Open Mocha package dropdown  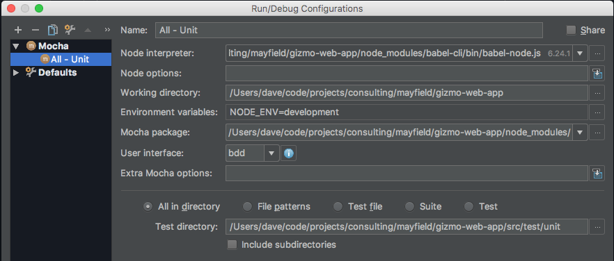pyautogui.click(x=580, y=133)
